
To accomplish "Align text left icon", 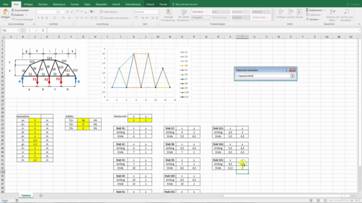I will (77, 18).
